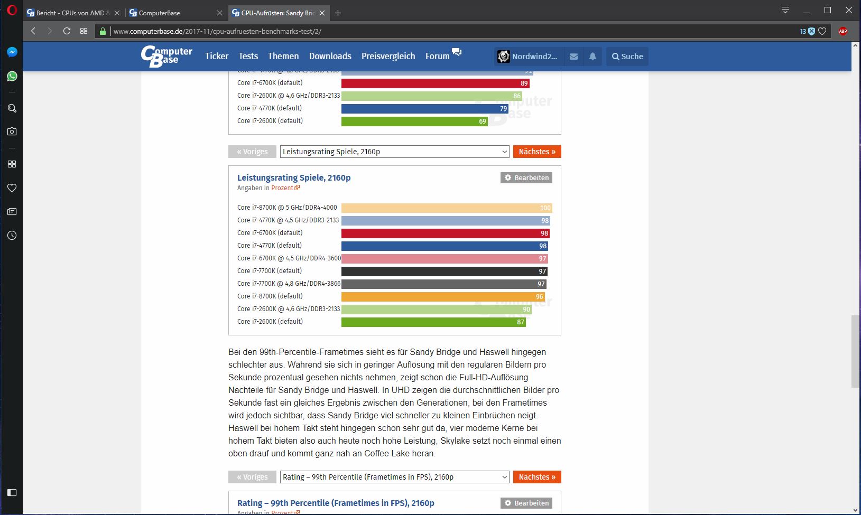The height and width of the screenshot is (515, 861).
Task: Open the Adblock Plus extension icon
Action: (843, 31)
